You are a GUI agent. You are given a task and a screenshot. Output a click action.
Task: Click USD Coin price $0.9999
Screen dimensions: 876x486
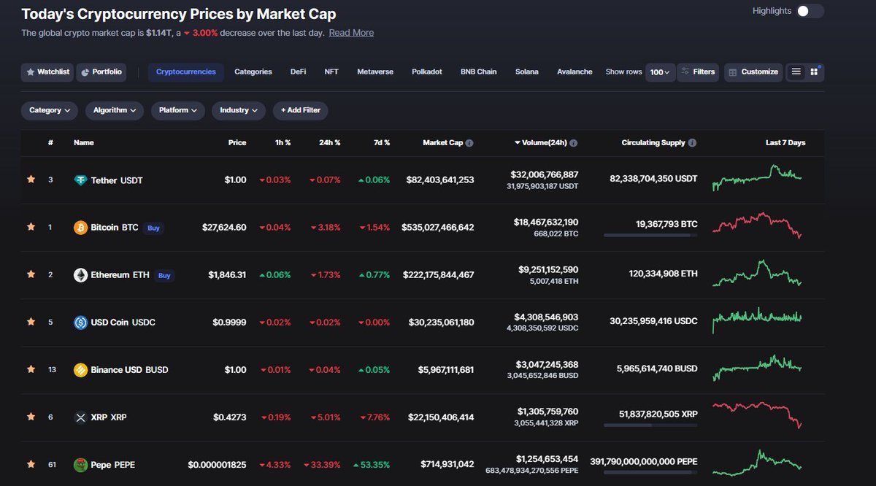[x=229, y=323]
